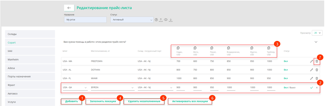Click the upload price list icon
The height and width of the screenshot is (106, 325).
click(161, 20)
